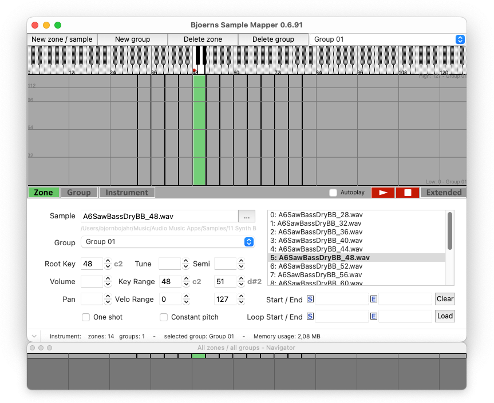Enable the One shot checkbox
494x403 pixels.
[86, 317]
